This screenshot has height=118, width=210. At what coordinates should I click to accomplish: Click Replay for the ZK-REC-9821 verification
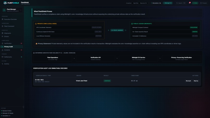(196, 81)
